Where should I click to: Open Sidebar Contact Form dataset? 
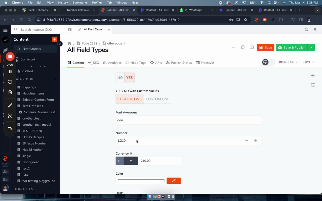pyautogui.click(x=38, y=100)
